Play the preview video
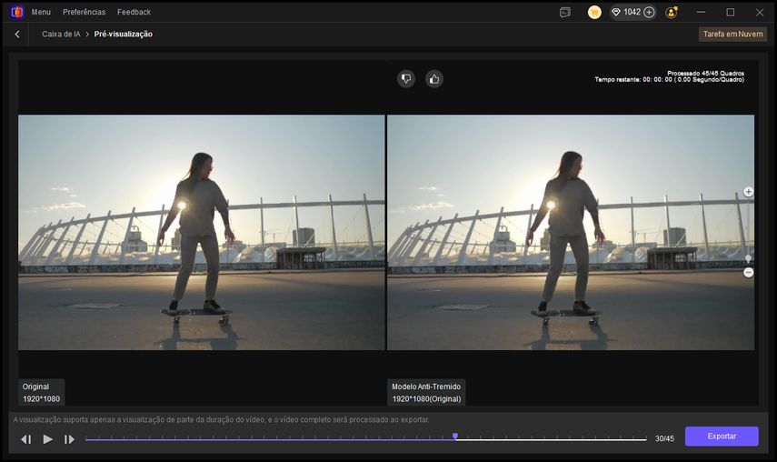This screenshot has width=777, height=462. [47, 439]
